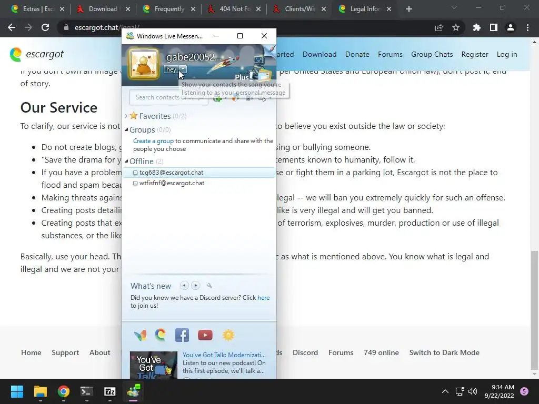The width and height of the screenshot is (539, 404).
Task: Click the sun weather icon
Action: [x=228, y=335]
